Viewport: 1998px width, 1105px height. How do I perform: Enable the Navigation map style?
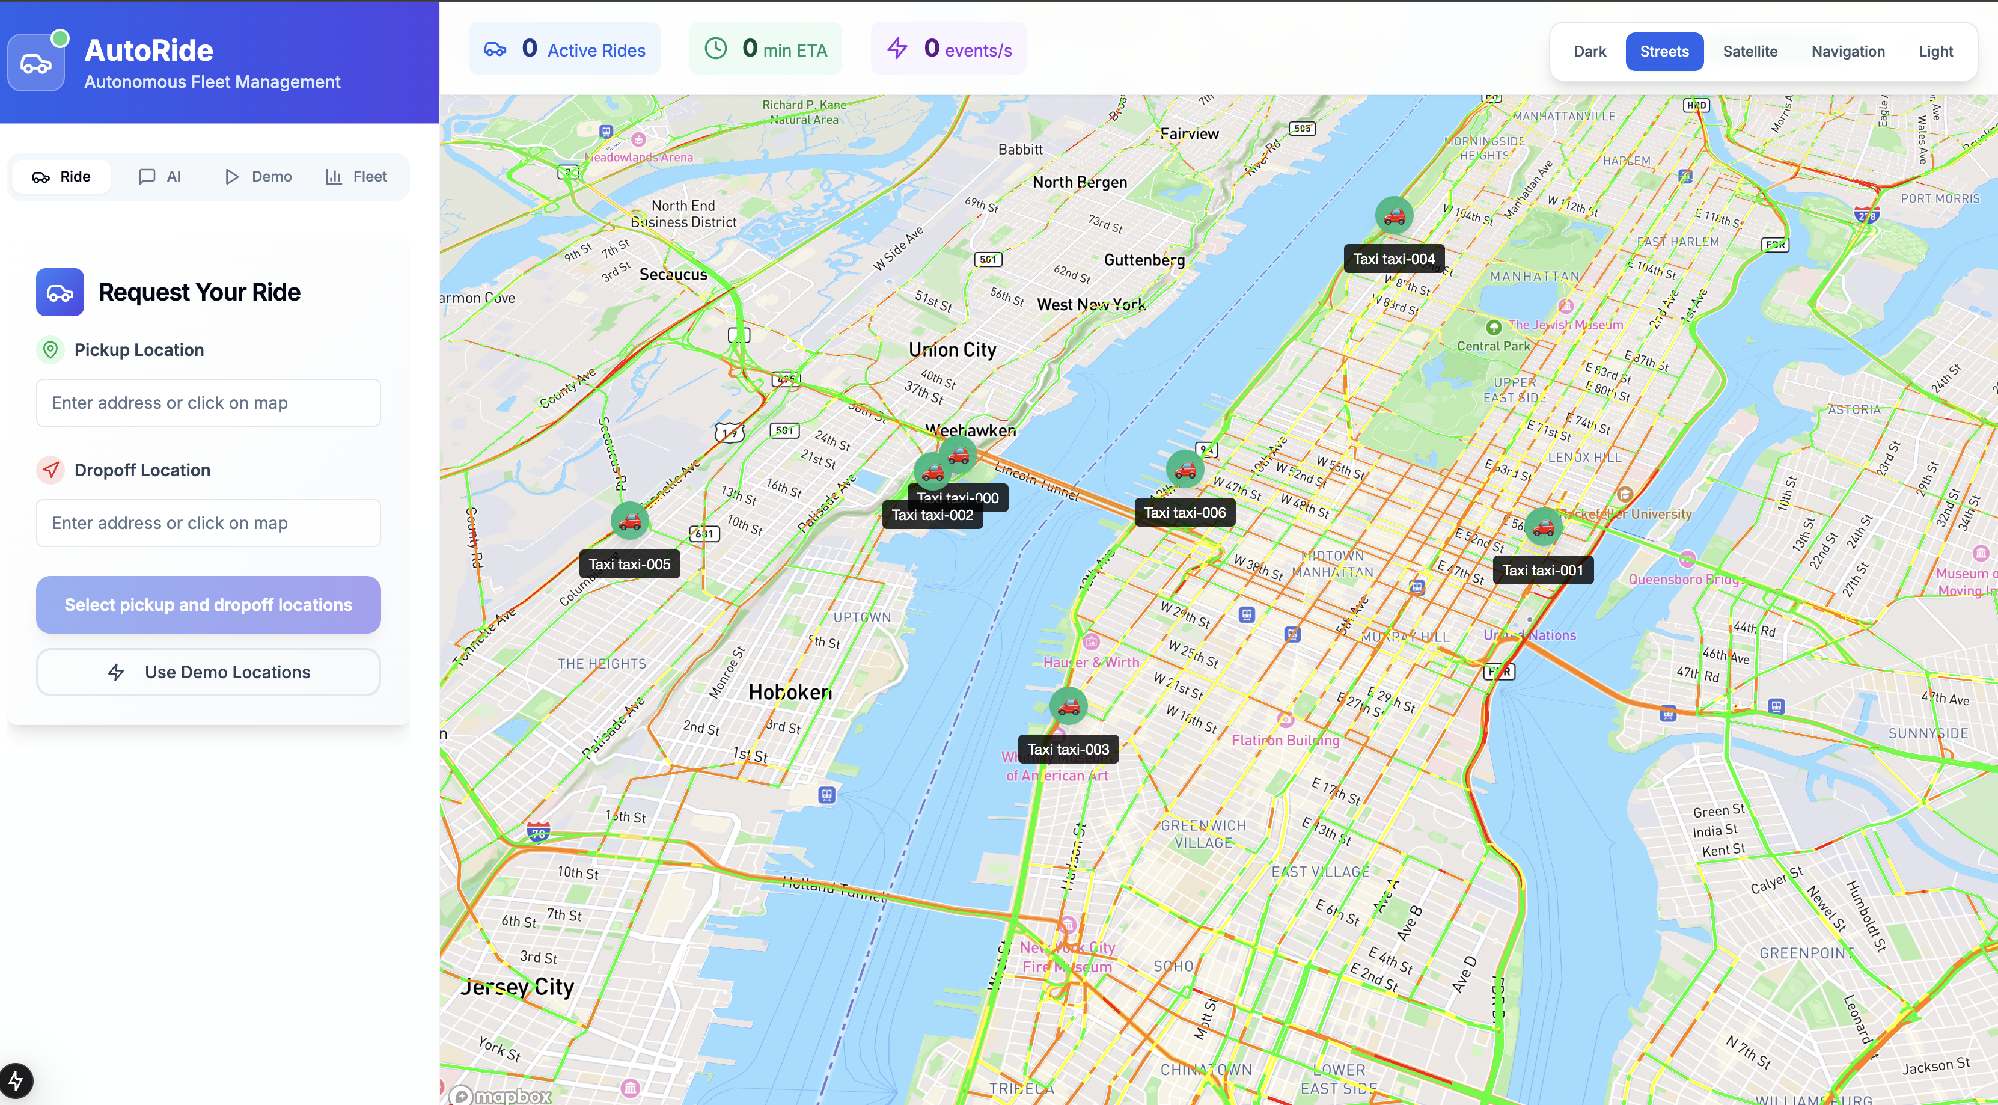[1848, 51]
